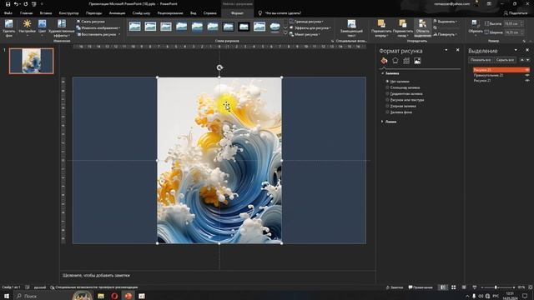The height and width of the screenshot is (300, 534).
Task: Click Показать все (Show All) button
Action: point(481,60)
